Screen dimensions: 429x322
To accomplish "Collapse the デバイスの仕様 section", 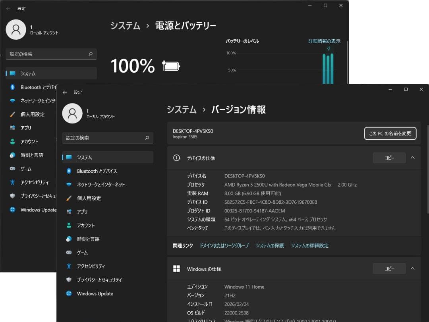I will point(413,158).
